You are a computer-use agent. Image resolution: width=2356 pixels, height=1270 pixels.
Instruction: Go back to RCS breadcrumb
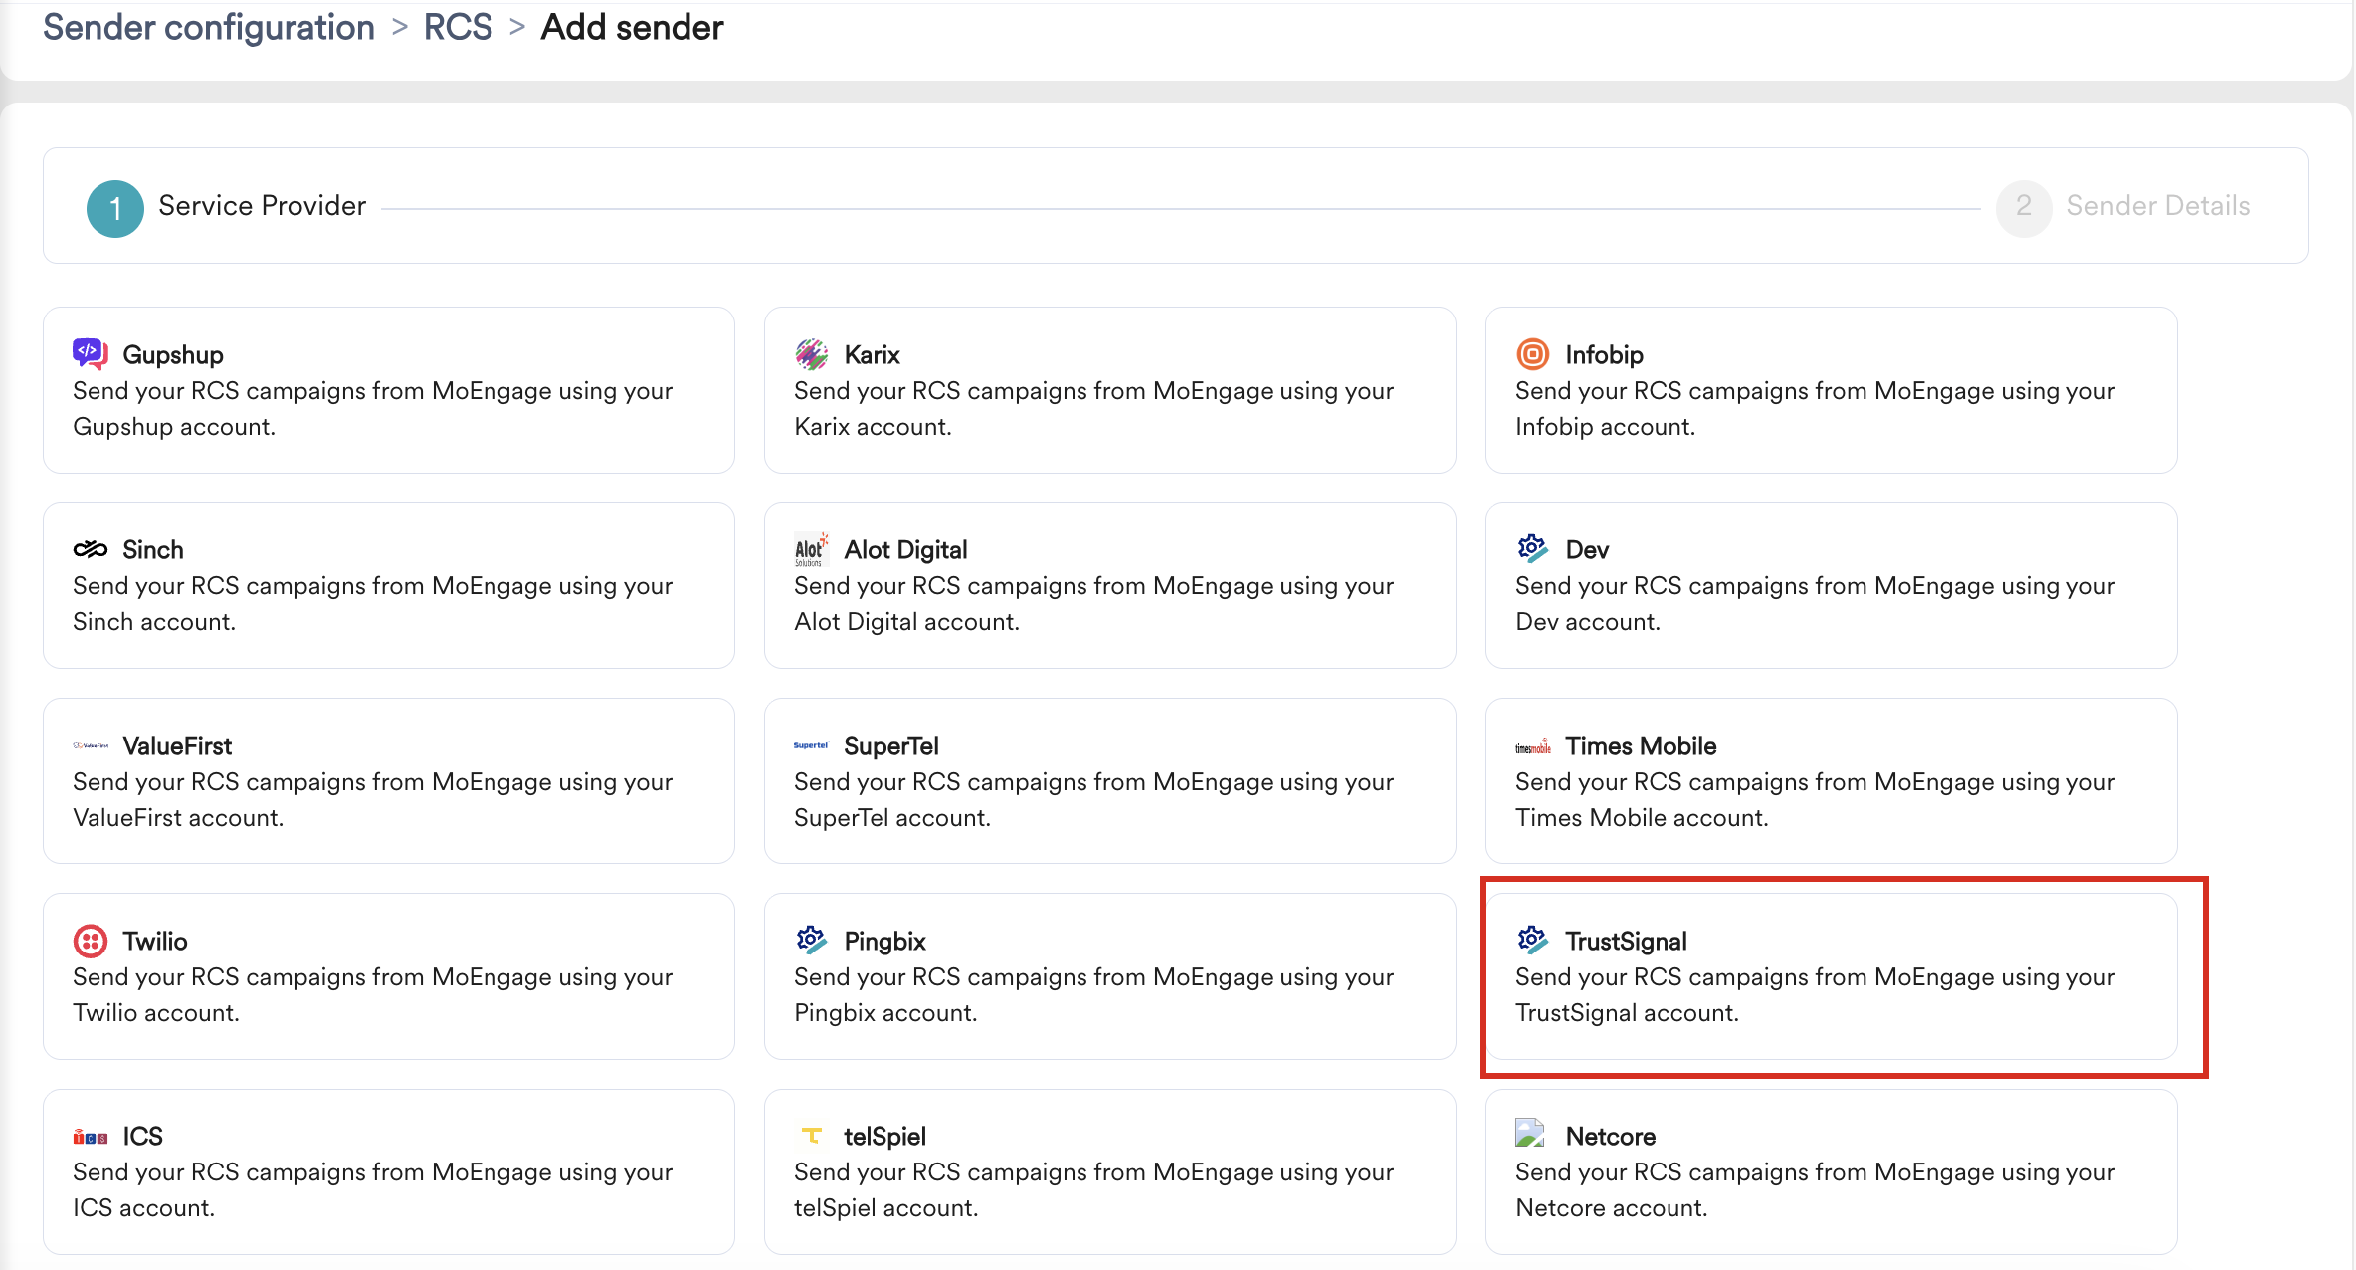coord(458,27)
